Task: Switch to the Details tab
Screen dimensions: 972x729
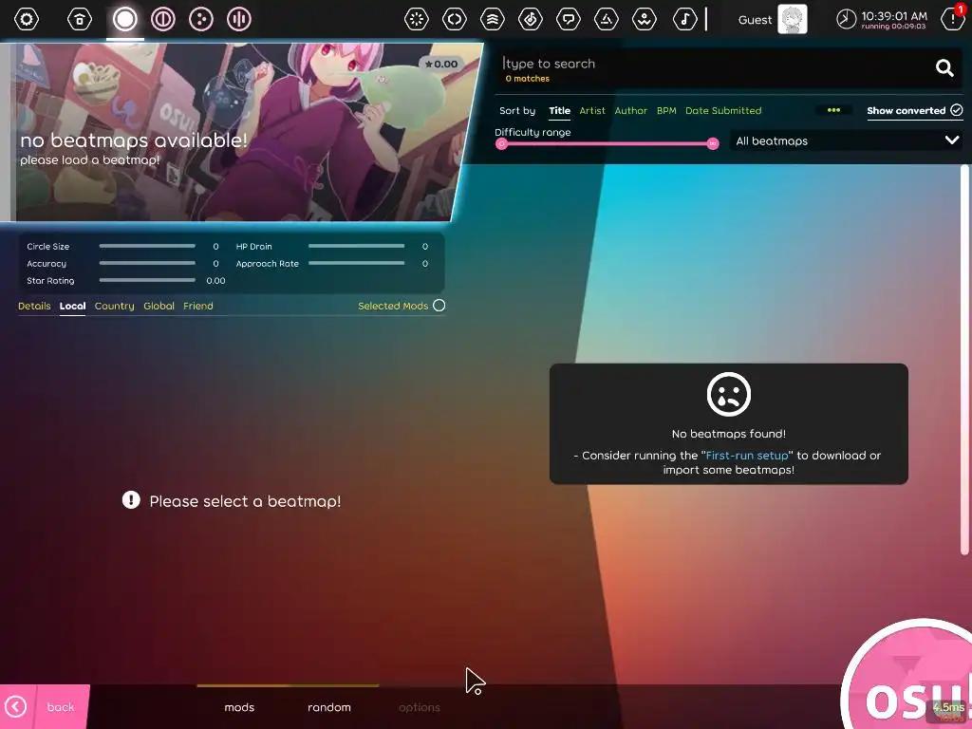Action: click(x=34, y=306)
